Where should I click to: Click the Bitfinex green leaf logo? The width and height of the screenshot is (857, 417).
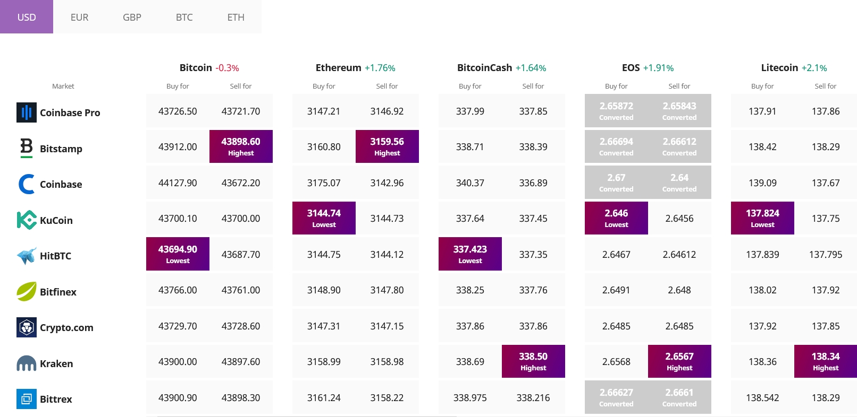point(27,291)
